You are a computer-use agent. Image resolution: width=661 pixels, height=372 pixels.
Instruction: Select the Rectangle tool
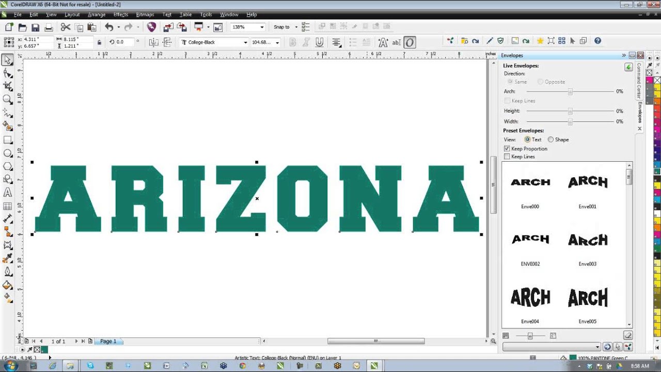[8, 140]
